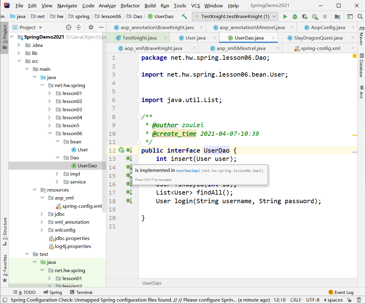Switch to the TestKnight.java tab
366x304 pixels.
[x=139, y=38]
